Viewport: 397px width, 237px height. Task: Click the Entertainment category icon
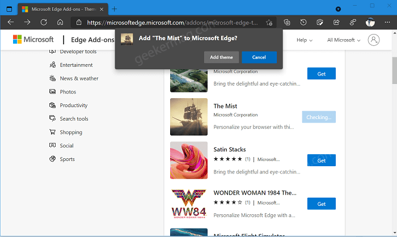pos(52,65)
